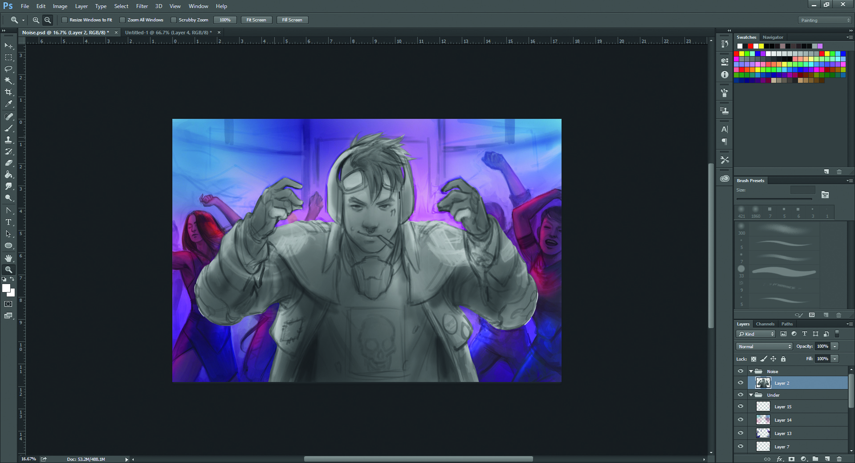Enable Zoom All Windows checkbox
Screen dimensions: 855x463
click(122, 20)
